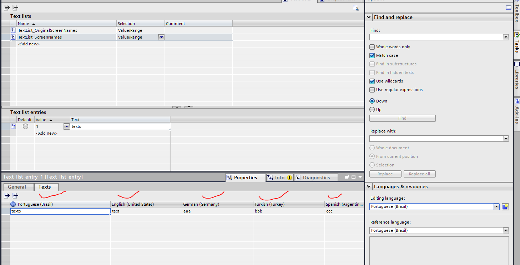Screen dimensions: 520x265
Task: Click Add new in the Text list entries table
Action: point(47,133)
